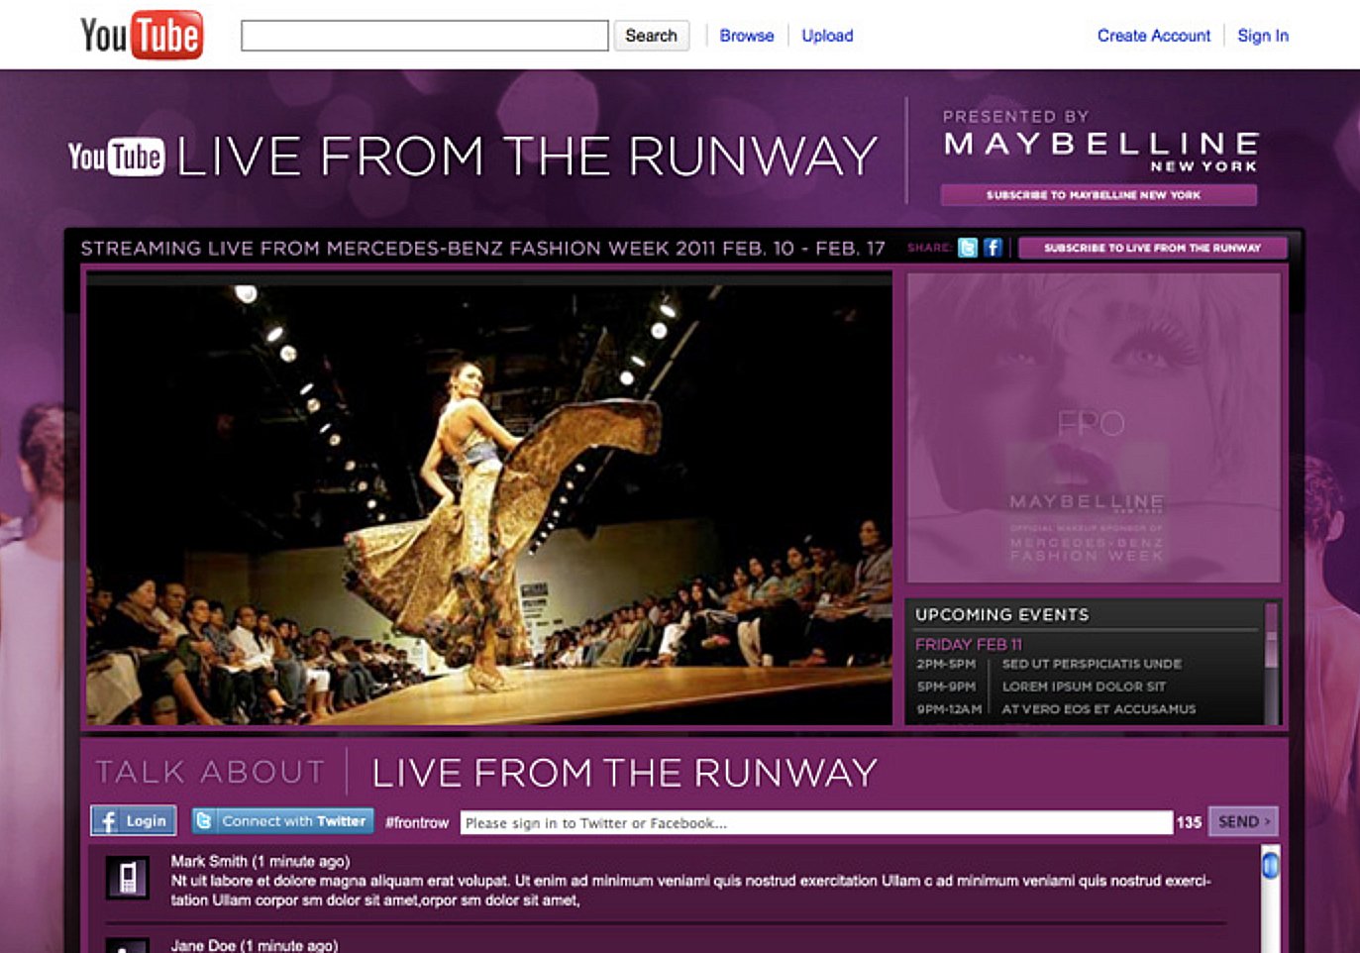Click Connect with Twitter button

(282, 821)
